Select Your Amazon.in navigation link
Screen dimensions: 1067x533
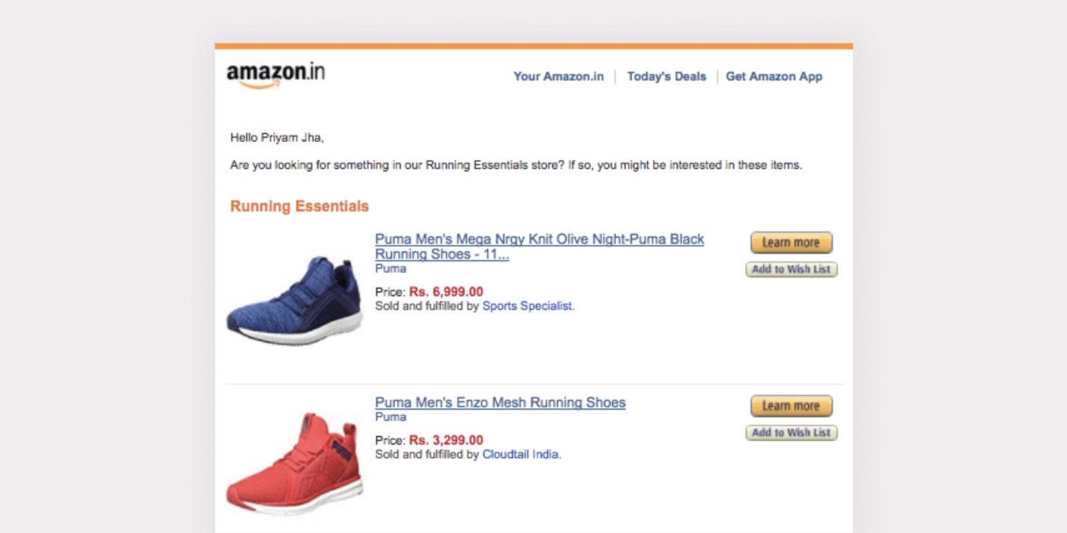[x=558, y=76]
